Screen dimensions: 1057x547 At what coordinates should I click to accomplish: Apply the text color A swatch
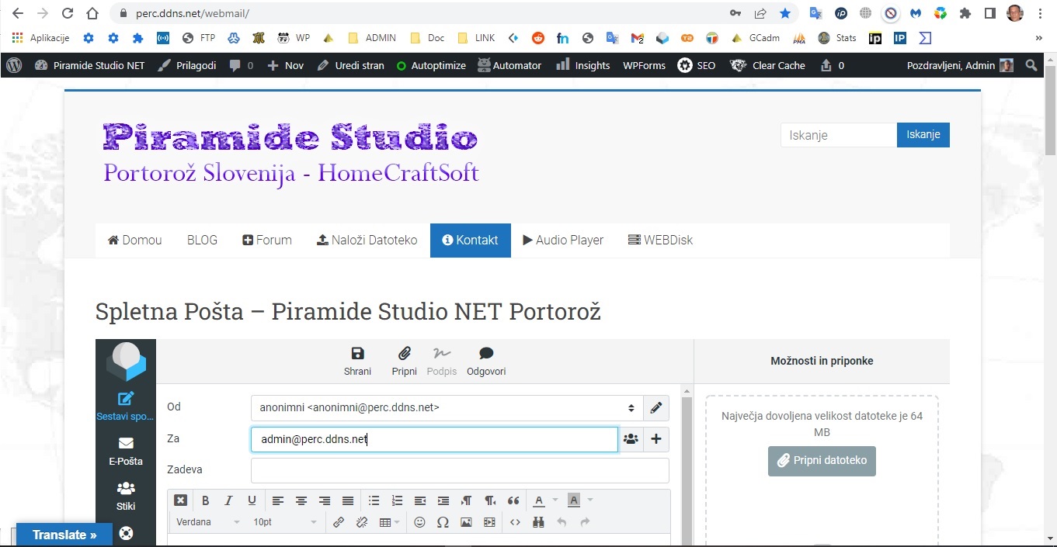point(539,500)
